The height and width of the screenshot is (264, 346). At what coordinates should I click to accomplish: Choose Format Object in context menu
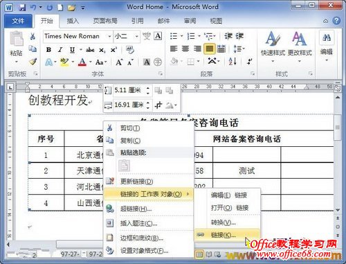pyautogui.click(x=149, y=250)
